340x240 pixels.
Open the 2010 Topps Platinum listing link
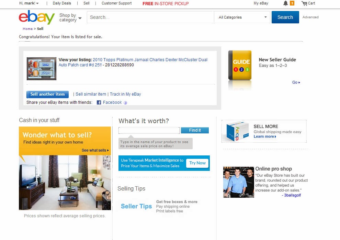pyautogui.click(x=133, y=62)
